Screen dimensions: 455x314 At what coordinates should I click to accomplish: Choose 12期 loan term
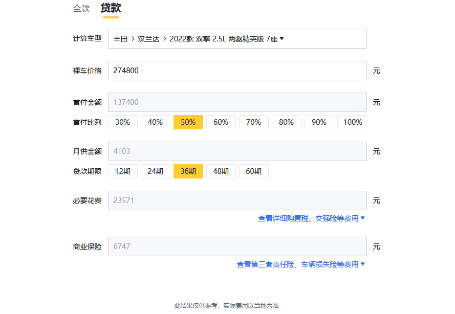click(x=123, y=171)
